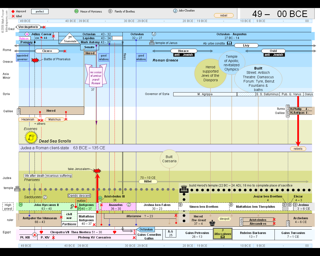Select the prefect box in the legend
The height and width of the screenshot is (256, 320).
[x=40, y=11]
